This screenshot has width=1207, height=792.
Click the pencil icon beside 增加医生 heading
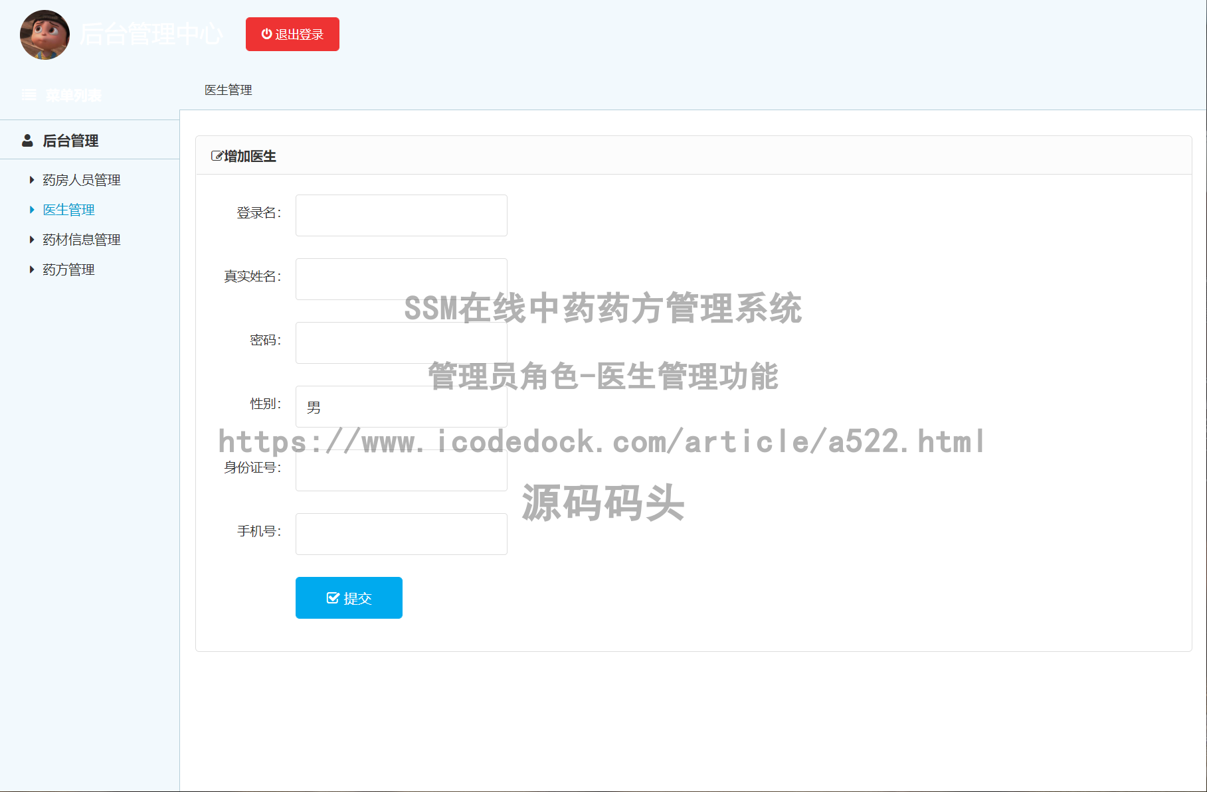pos(216,156)
